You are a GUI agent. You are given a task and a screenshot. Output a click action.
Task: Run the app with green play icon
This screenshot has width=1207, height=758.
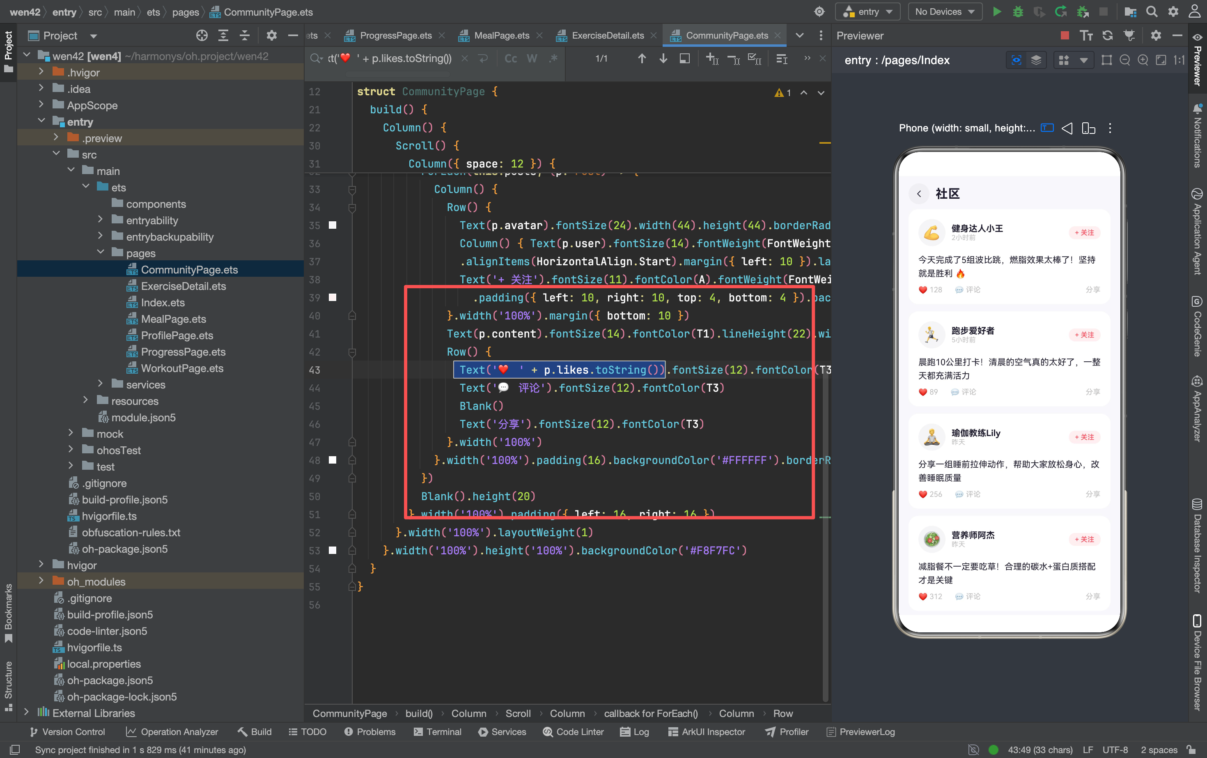coord(996,11)
